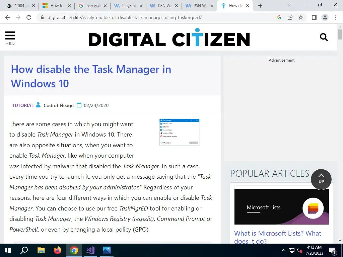Close the active 'How dis' tab
The height and width of the screenshot is (257, 343).
[248, 6]
